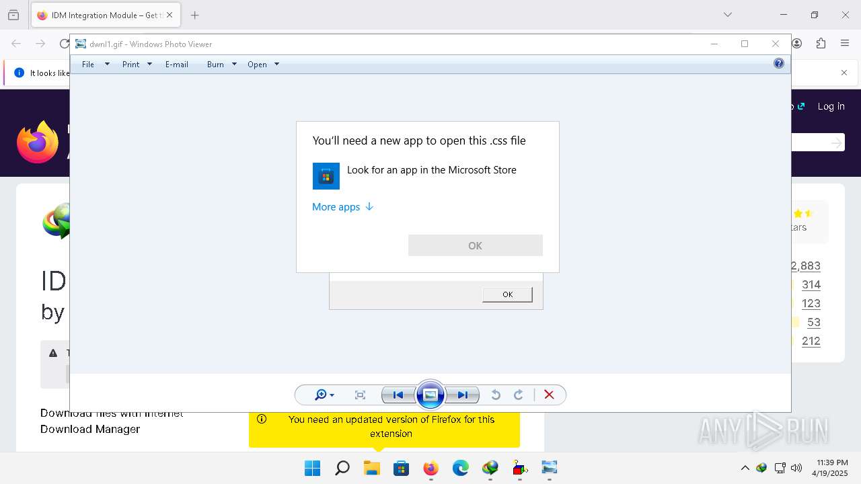The width and height of the screenshot is (861, 484).
Task: Click the IDM Integration Module Firefox tab
Action: click(105, 15)
